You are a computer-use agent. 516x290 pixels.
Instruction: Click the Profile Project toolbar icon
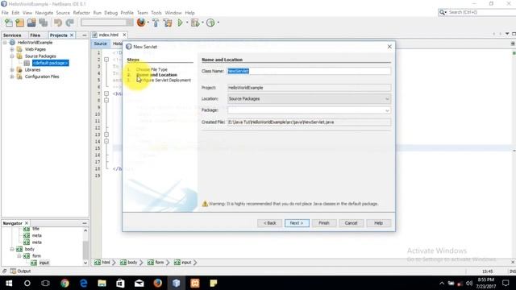point(210,23)
